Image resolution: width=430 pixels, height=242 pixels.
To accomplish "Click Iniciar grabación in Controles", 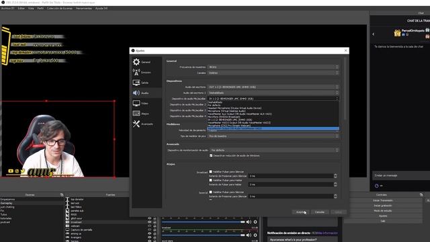I will pos(383,206).
